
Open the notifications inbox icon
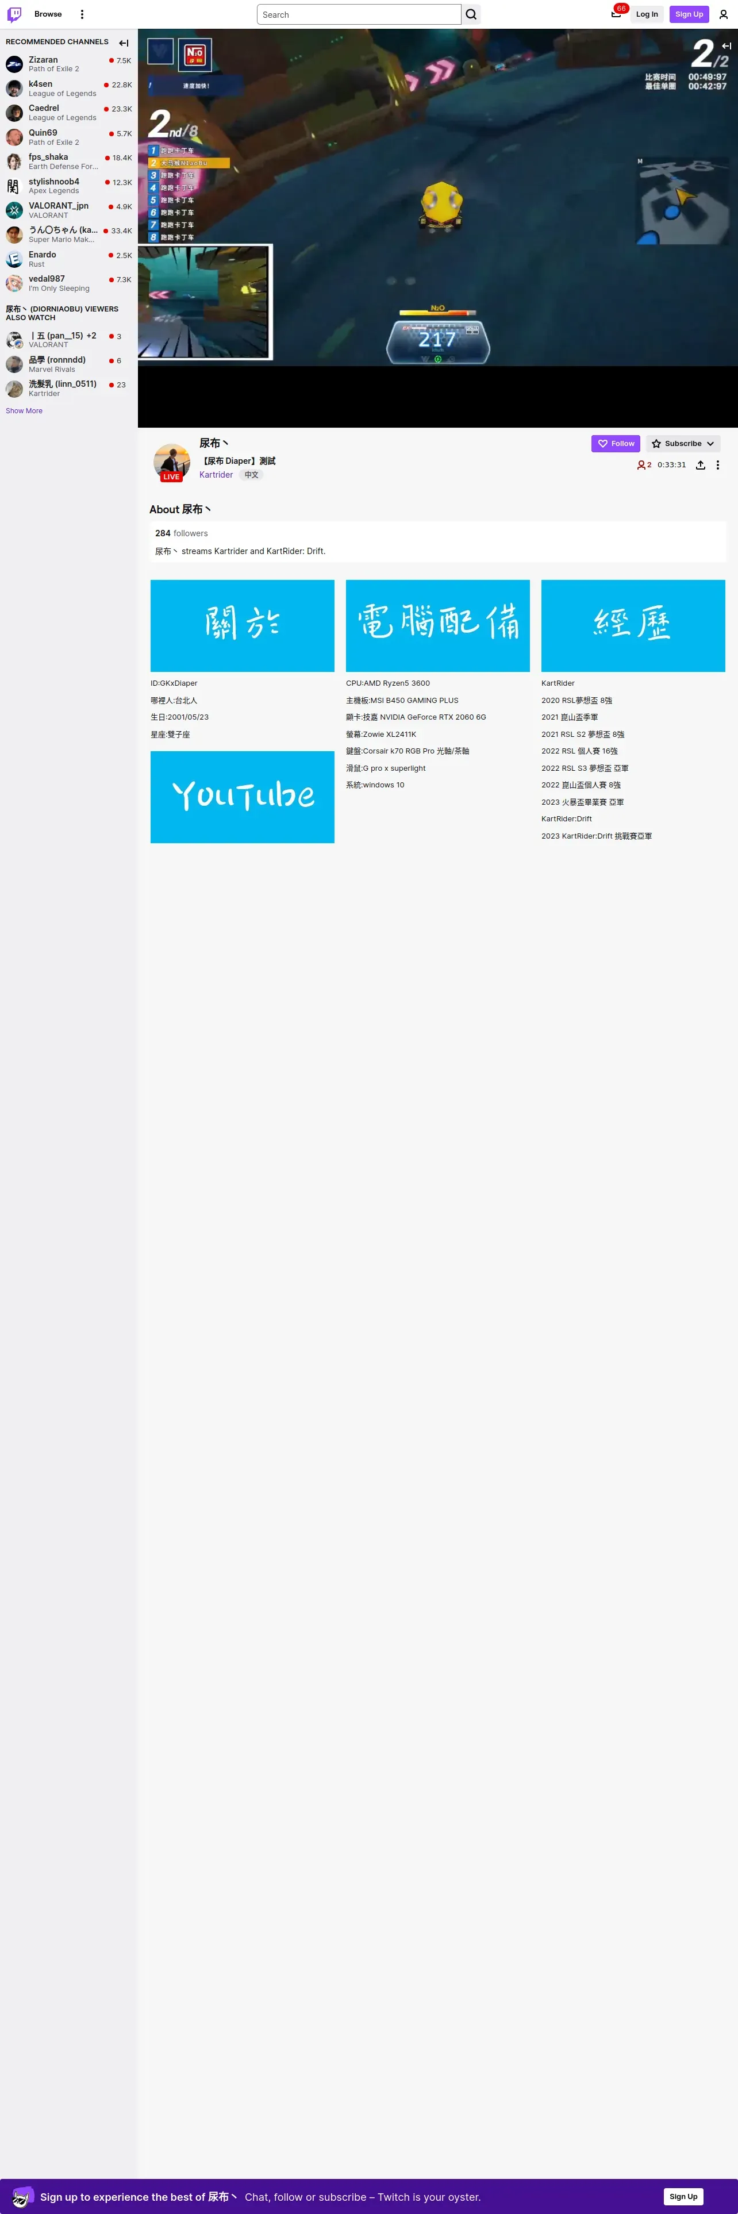(616, 14)
